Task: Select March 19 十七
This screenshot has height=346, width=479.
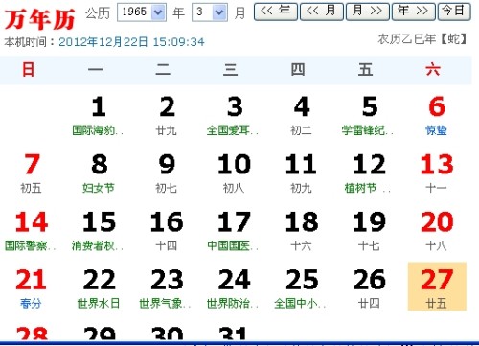Action: point(369,231)
